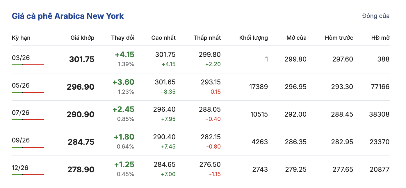Select the 12/26 contract term
The image size is (406, 188).
(21, 168)
